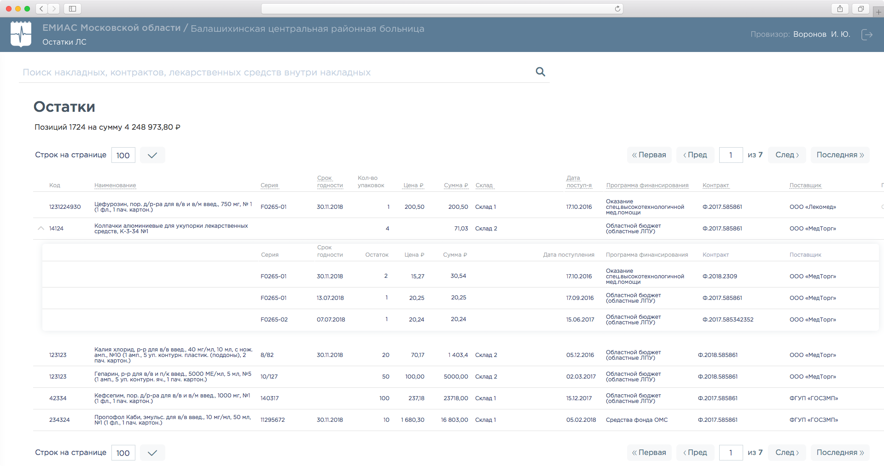Toggle the browser sidebar icon

pyautogui.click(x=72, y=9)
